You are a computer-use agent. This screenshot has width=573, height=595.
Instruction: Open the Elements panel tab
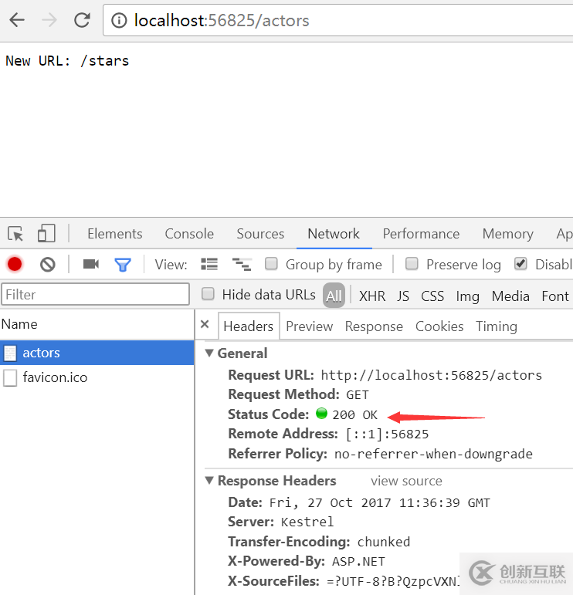point(114,234)
